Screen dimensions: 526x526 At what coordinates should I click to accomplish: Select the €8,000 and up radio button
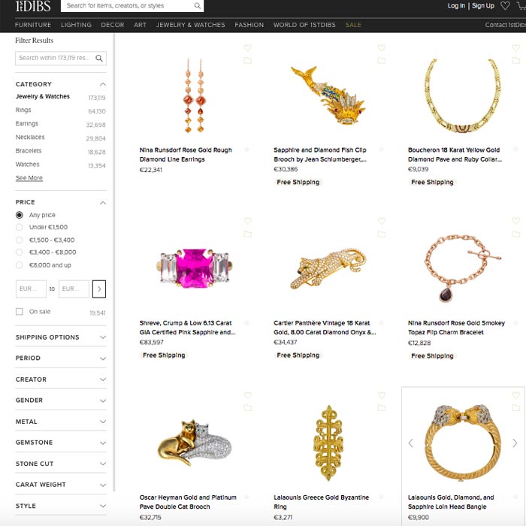coord(20,265)
